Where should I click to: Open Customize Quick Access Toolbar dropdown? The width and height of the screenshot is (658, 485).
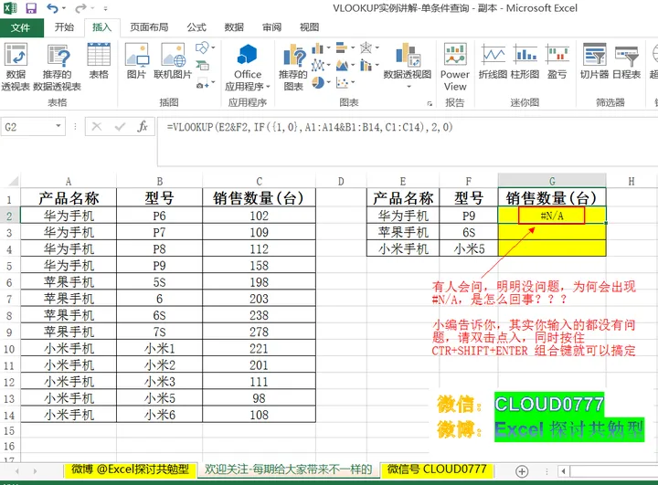tap(105, 8)
